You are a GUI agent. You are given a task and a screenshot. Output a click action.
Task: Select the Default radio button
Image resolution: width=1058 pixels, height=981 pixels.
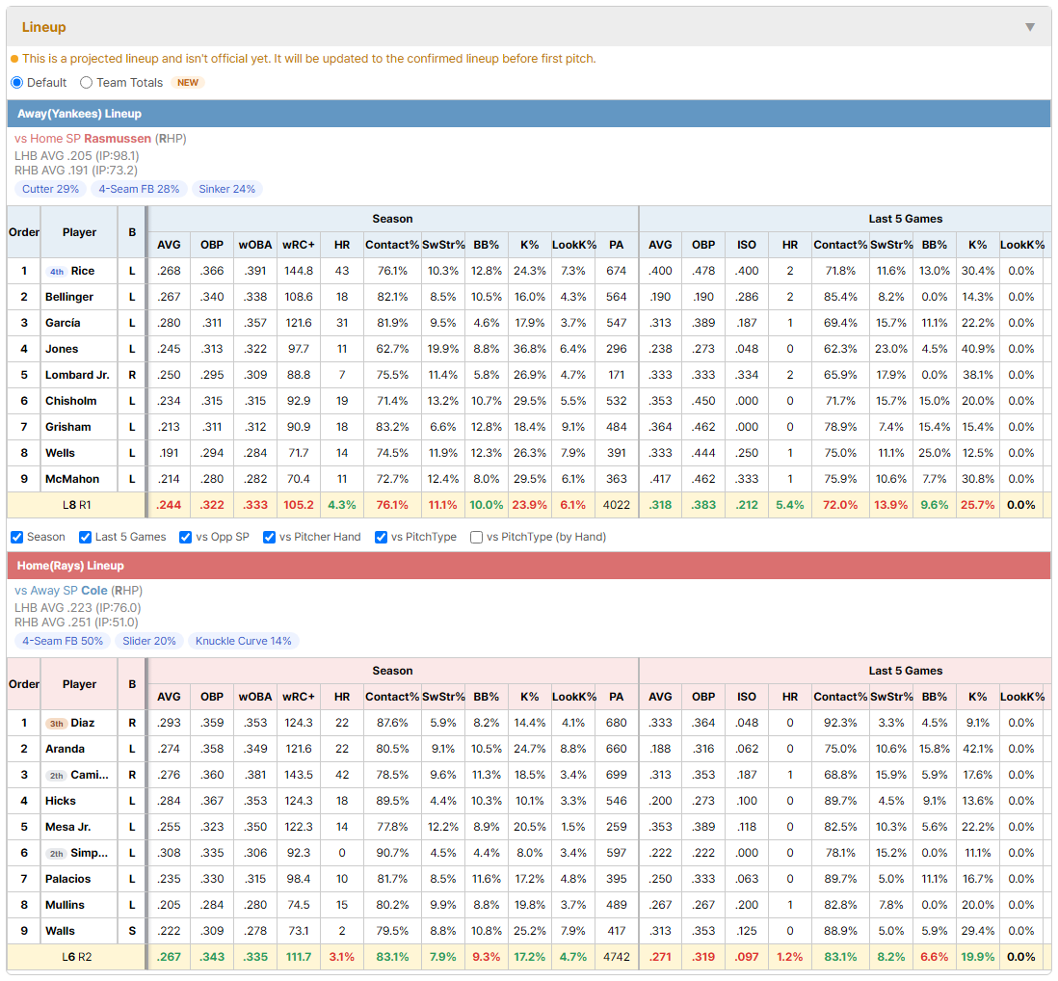coord(17,82)
